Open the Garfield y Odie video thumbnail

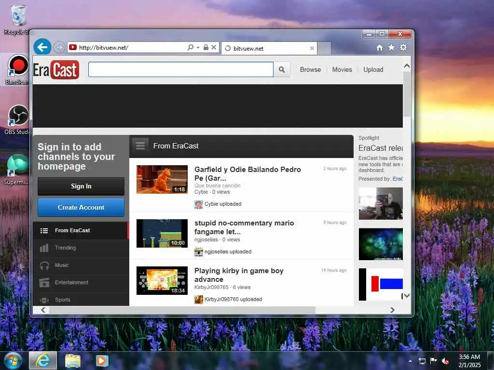point(162,179)
